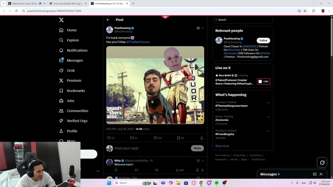This screenshot has height=187, width=333.
Task: Join live space with +281 listeners
Action: [264, 82]
